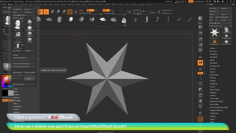
Task: Click the AAHalf icon
Action: (200, 45)
